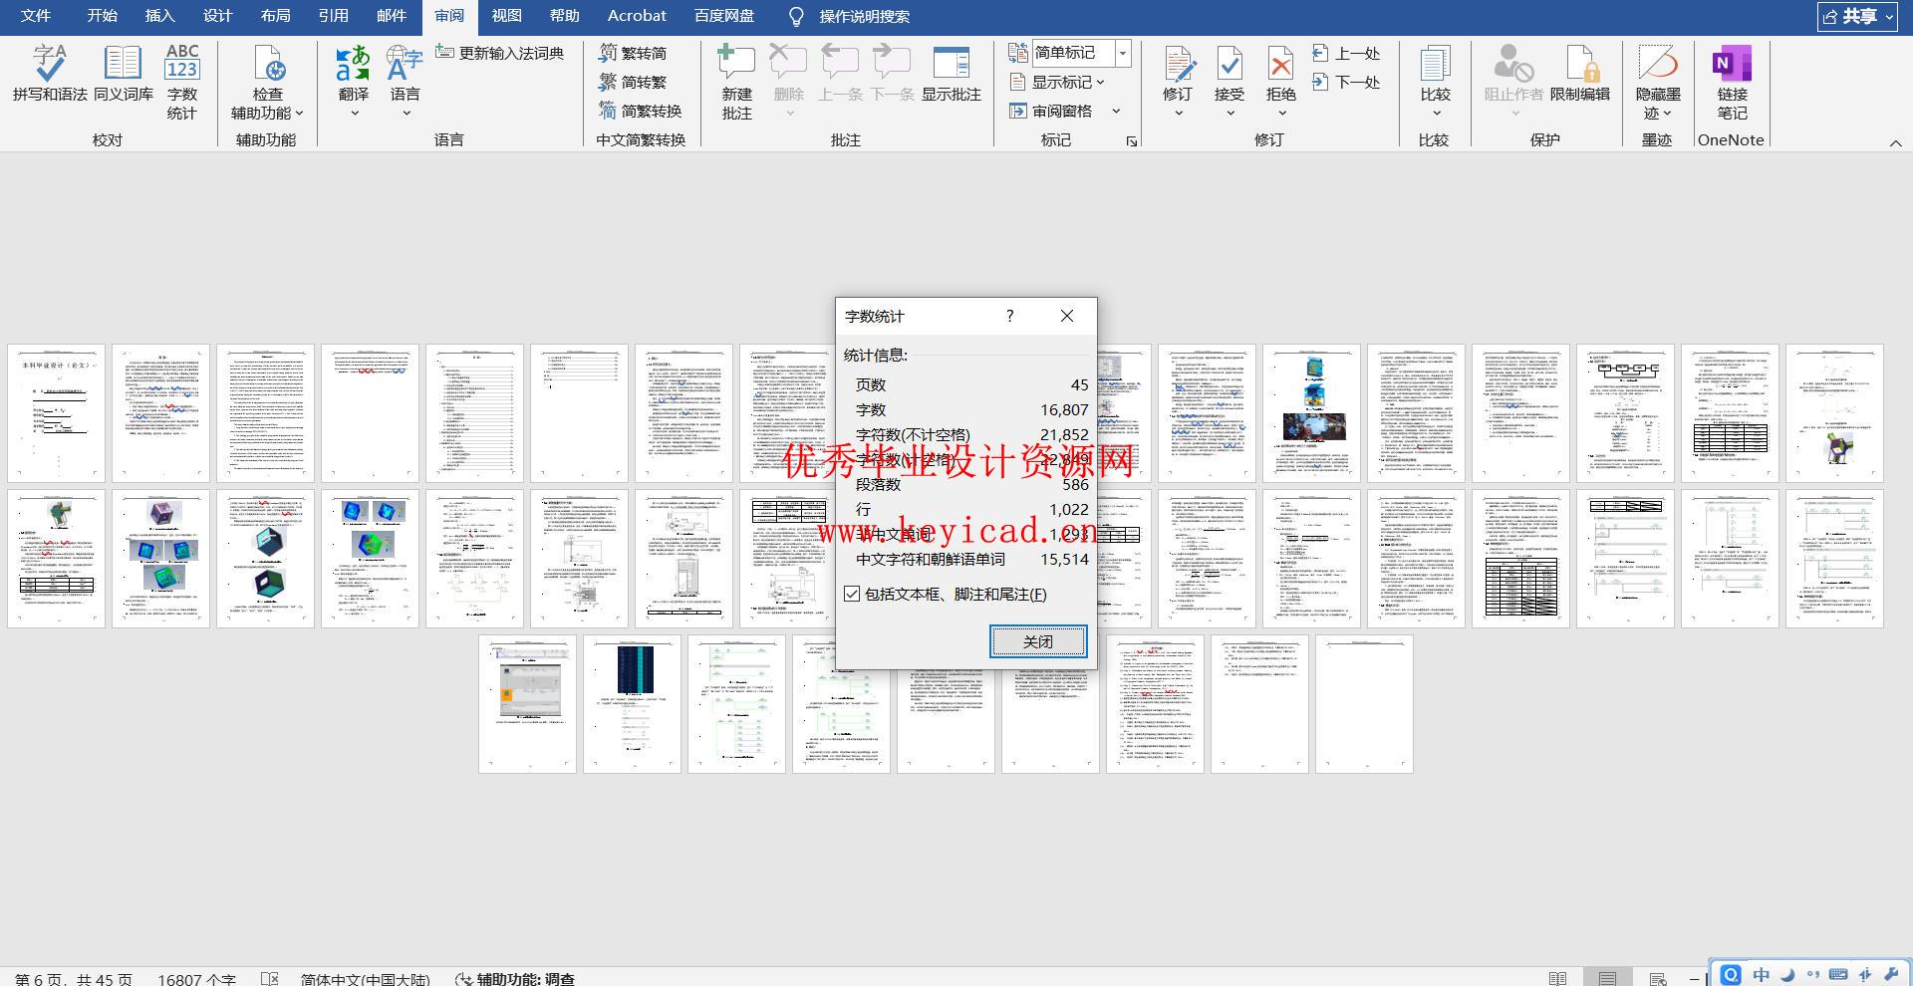Viewport: 1913px width, 986px height.
Task: Click the proofing error icon in status bar
Action: point(269,979)
